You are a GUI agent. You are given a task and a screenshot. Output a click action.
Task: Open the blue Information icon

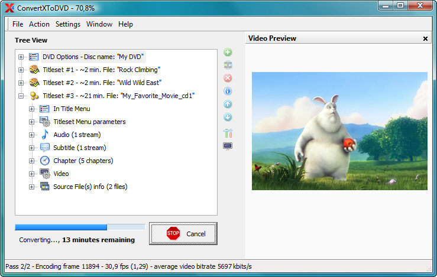[228, 91]
